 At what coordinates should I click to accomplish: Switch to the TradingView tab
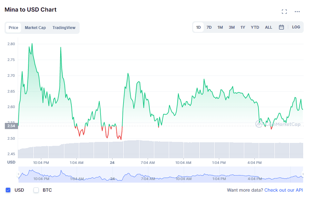click(x=64, y=28)
